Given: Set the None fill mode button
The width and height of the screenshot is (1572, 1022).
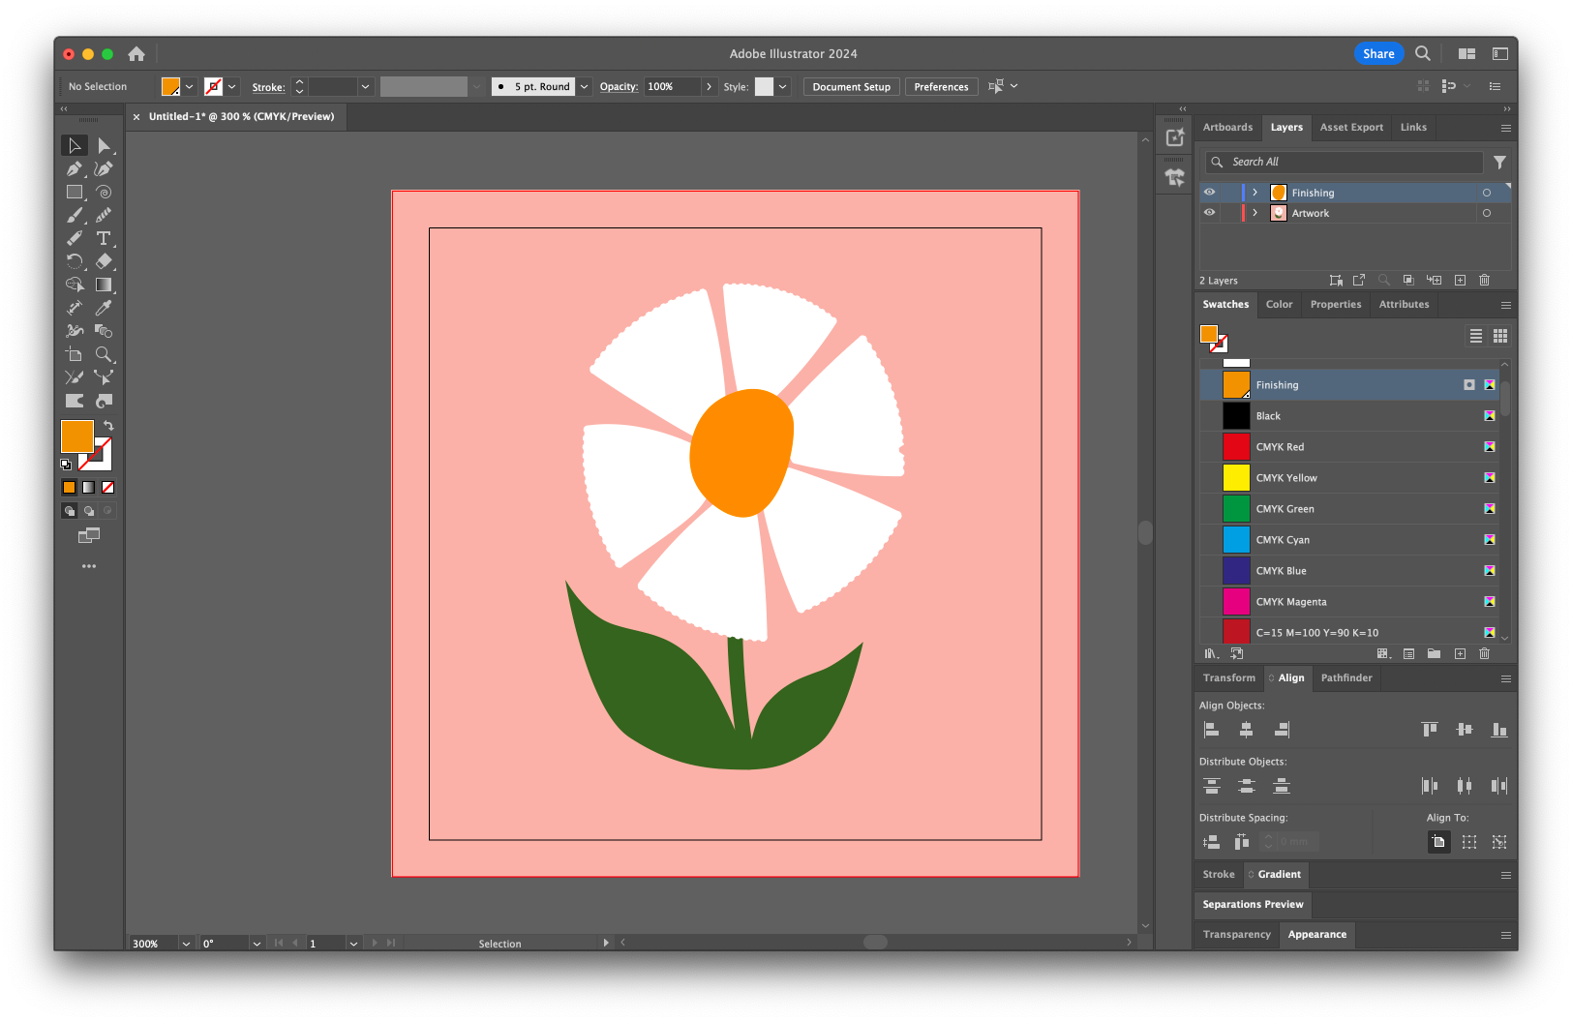Looking at the screenshot, I should [108, 488].
